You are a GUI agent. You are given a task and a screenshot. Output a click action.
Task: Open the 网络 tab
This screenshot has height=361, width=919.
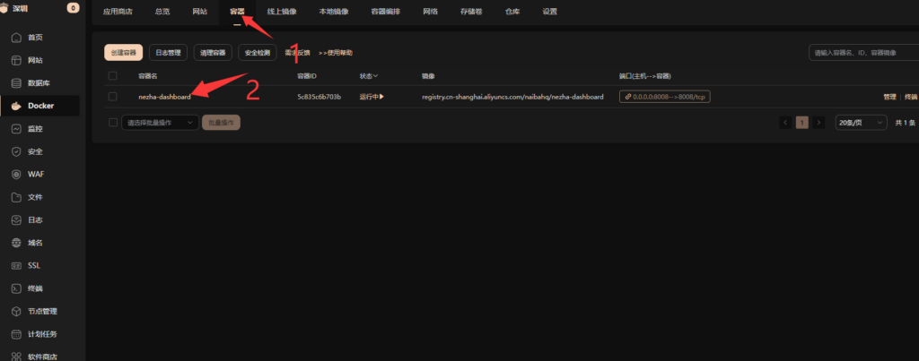(x=430, y=12)
